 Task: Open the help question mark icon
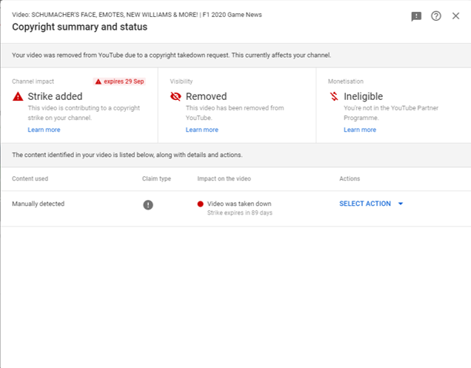pos(436,16)
